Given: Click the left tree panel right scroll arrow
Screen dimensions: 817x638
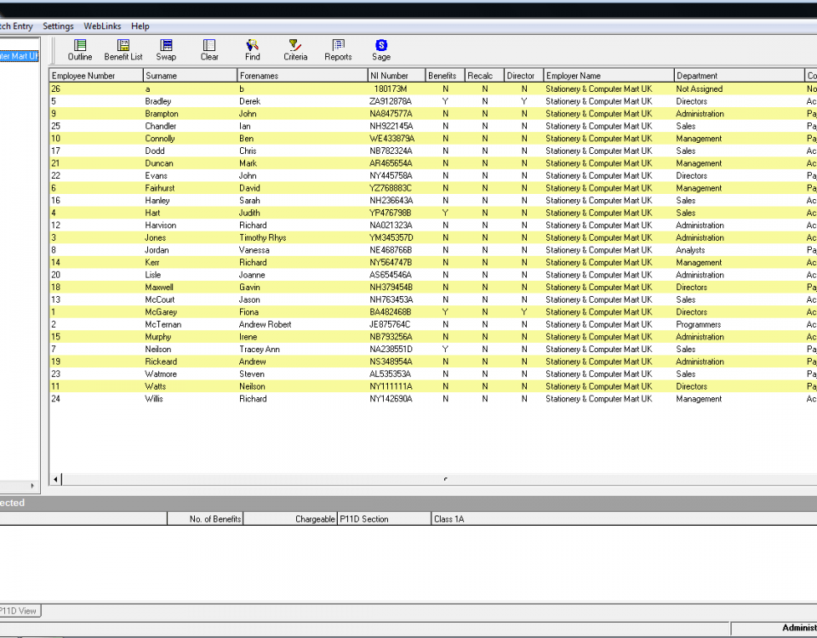Looking at the screenshot, I should click(32, 486).
